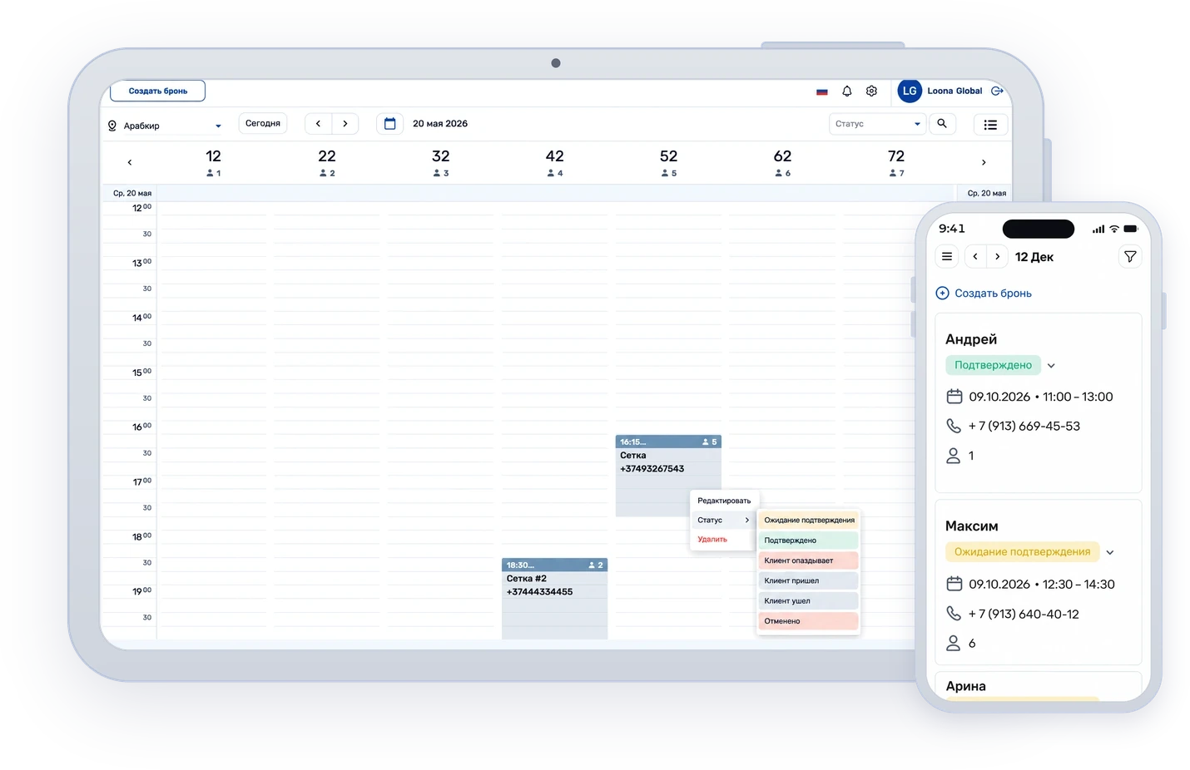Select green Подтверждено option in status submenu
Screen dimensions: 1190x770
point(808,540)
